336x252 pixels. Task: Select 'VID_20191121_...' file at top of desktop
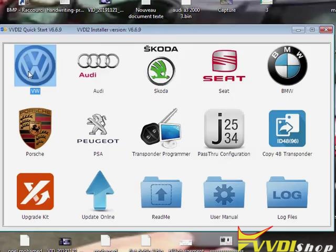coord(106,7)
